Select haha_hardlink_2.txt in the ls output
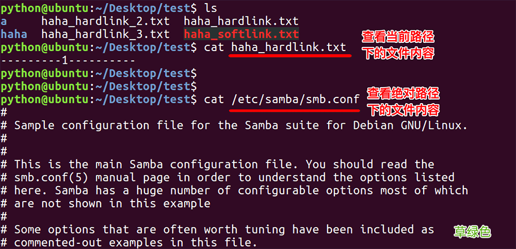The image size is (516, 249). click(105, 21)
